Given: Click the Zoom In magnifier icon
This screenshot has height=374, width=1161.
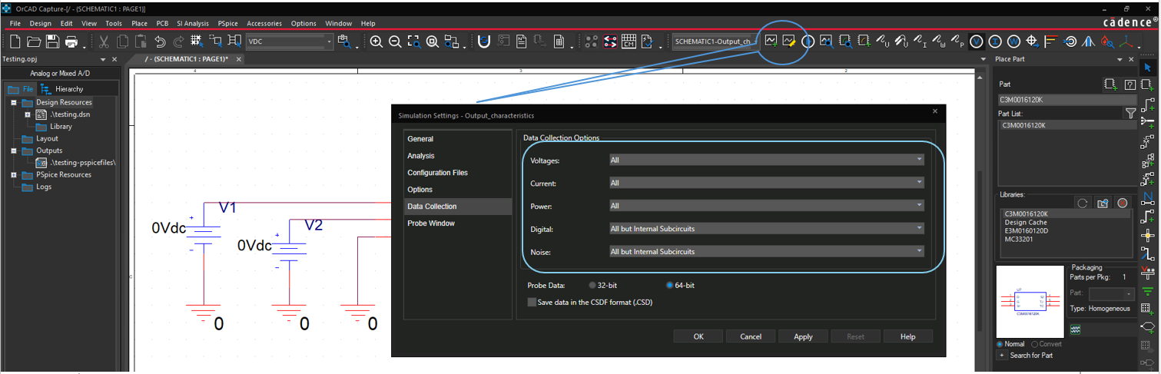Looking at the screenshot, I should point(376,41).
